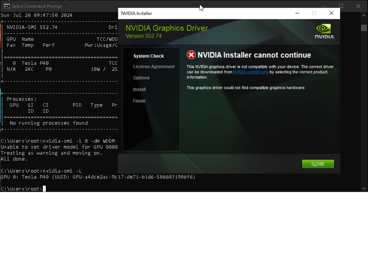368x261 pixels.
Task: Close the Command Prompt window
Action: click(358, 6)
